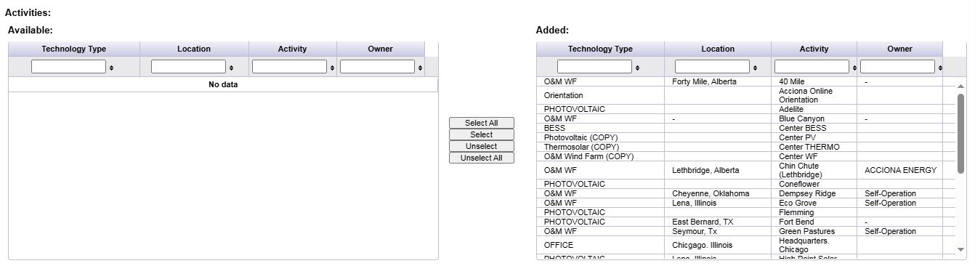Click the Unselect All button
This screenshot has height=266, width=975.
click(x=482, y=158)
